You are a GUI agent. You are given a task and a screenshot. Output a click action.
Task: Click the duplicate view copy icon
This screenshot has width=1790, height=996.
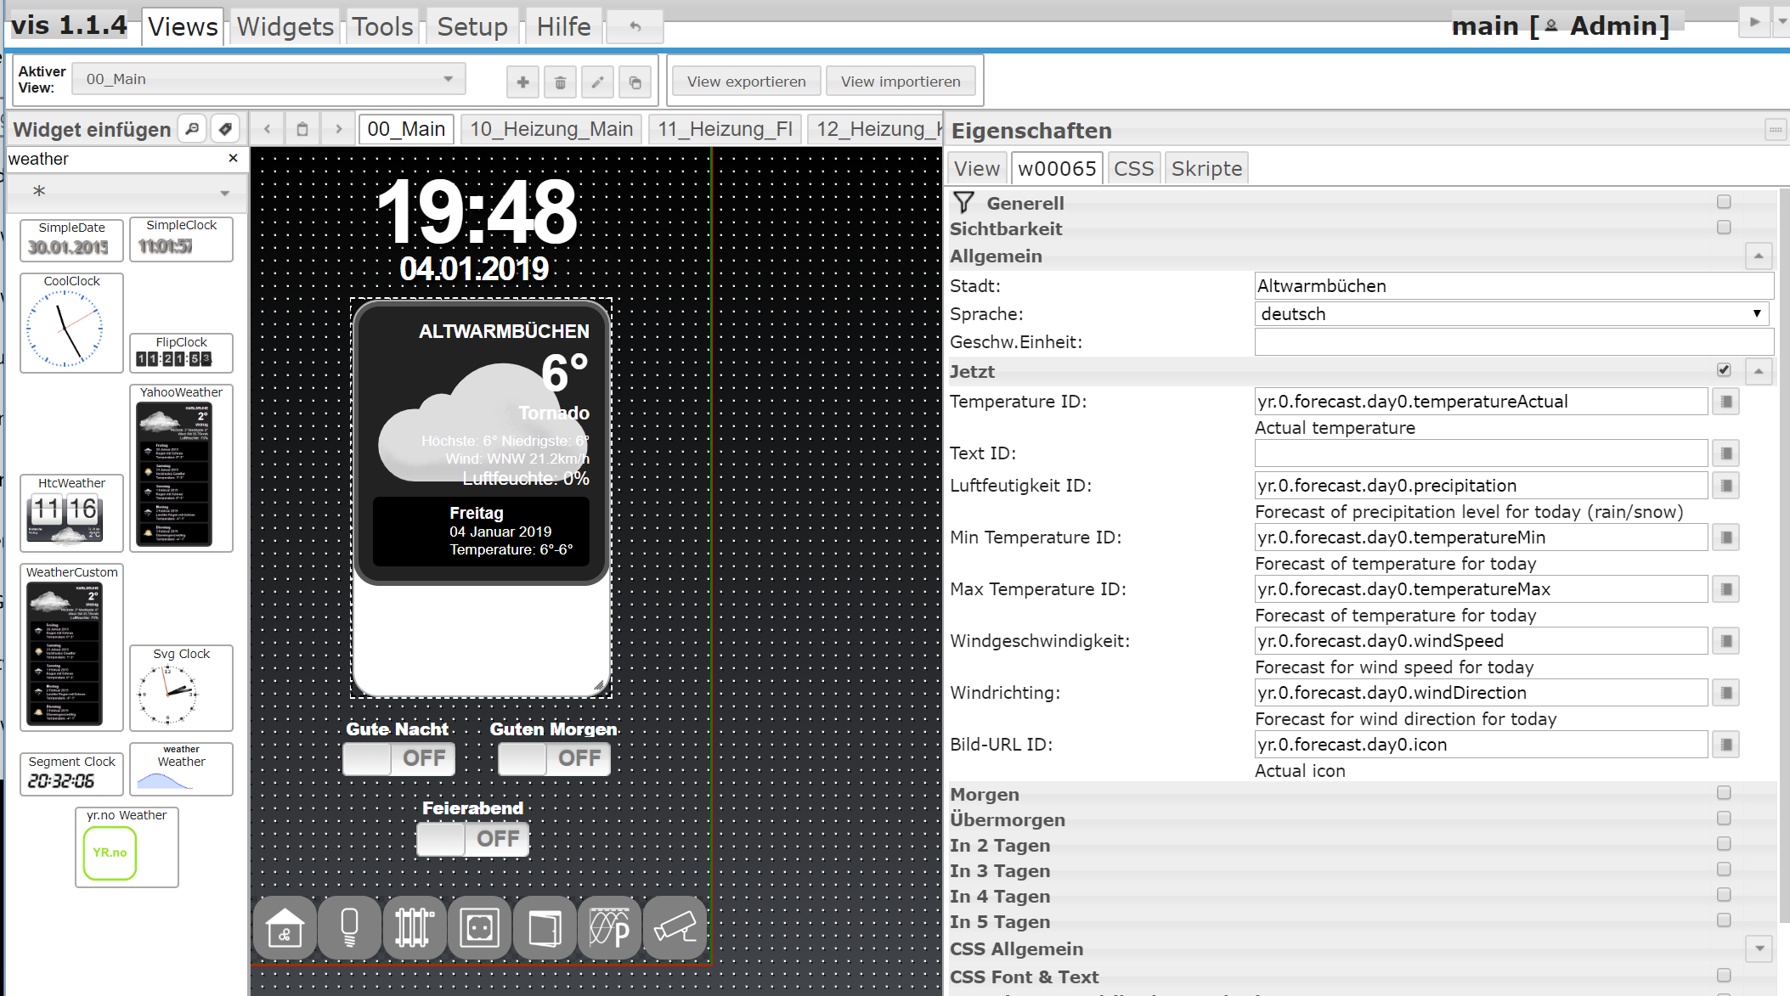point(635,82)
